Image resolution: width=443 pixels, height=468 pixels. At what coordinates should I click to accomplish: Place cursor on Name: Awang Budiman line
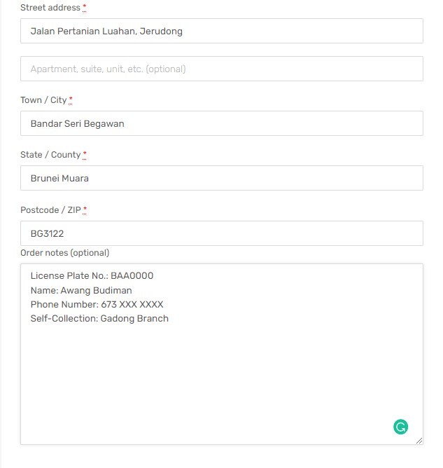click(x=81, y=291)
